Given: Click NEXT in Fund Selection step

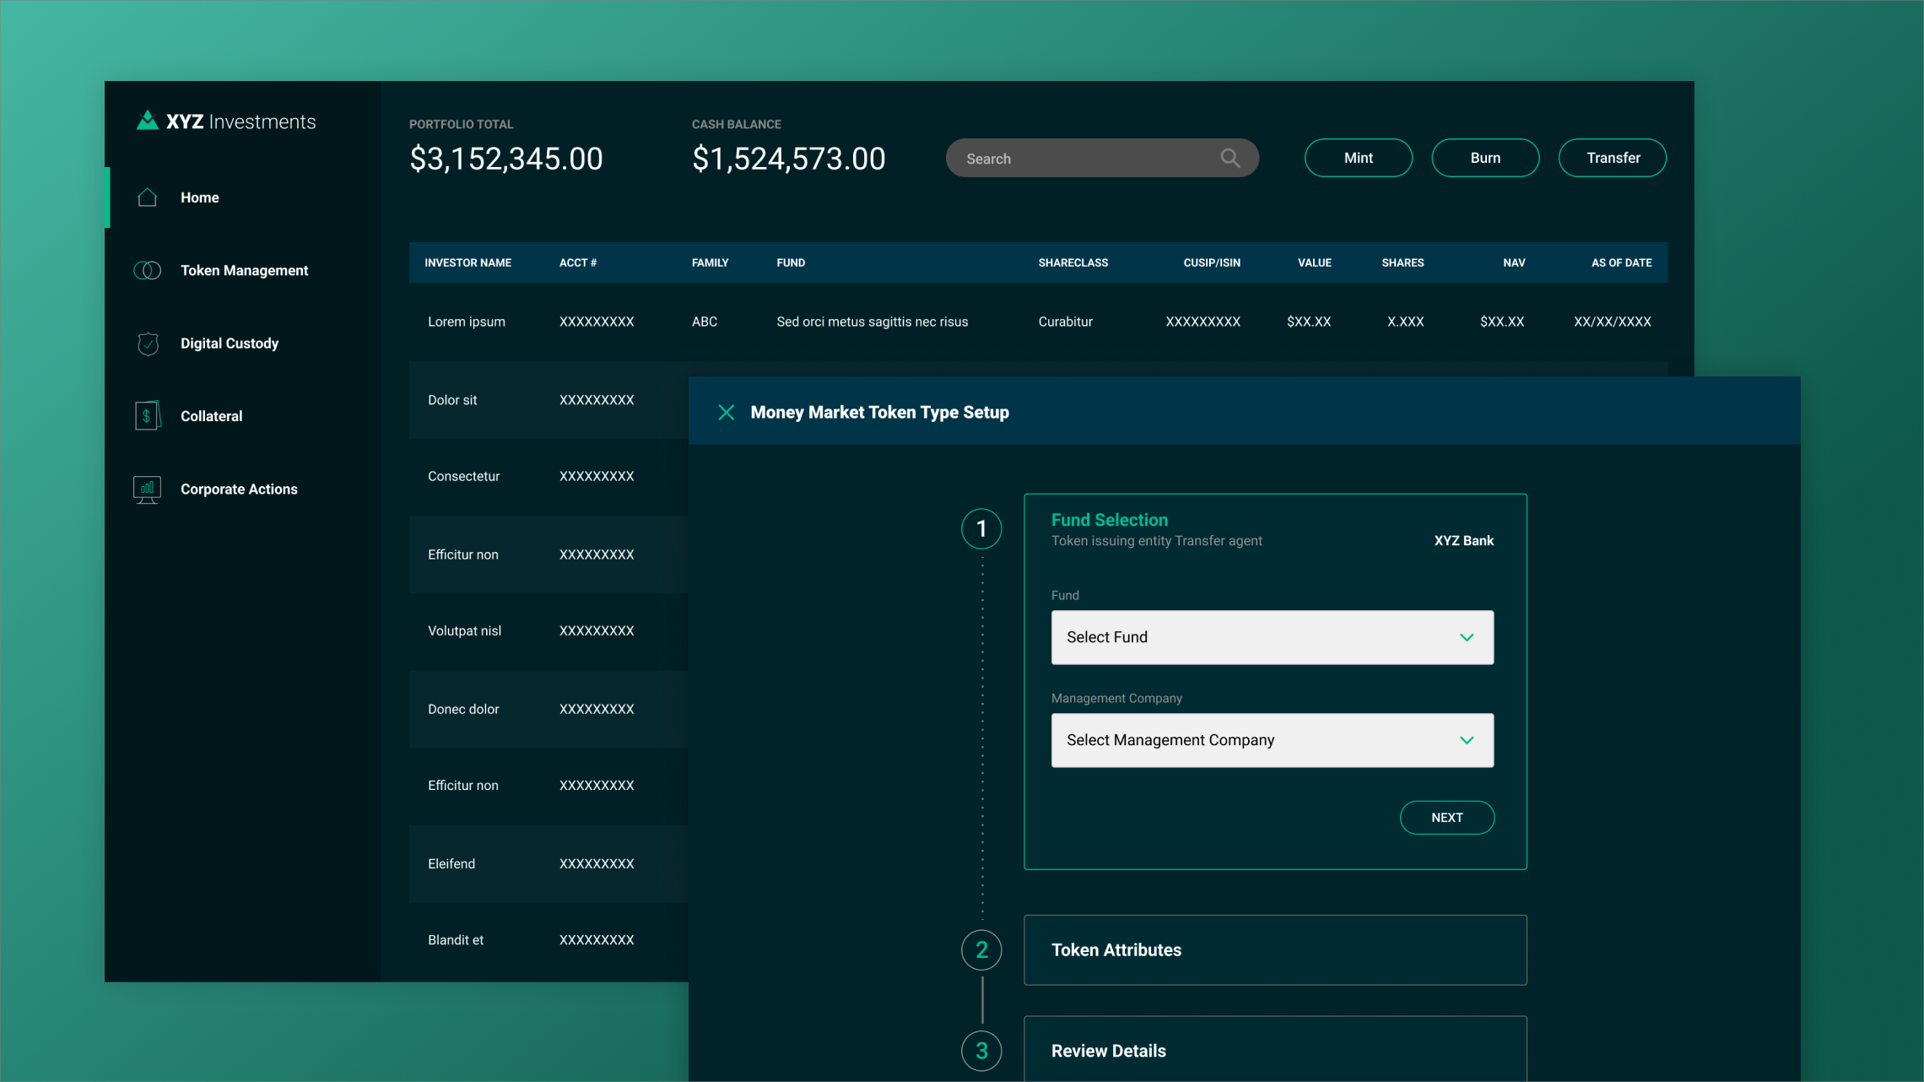Looking at the screenshot, I should pyautogui.click(x=1446, y=817).
